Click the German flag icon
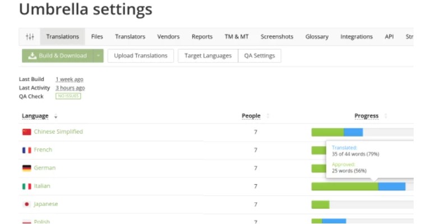This screenshot has width=426, height=224. click(26, 168)
